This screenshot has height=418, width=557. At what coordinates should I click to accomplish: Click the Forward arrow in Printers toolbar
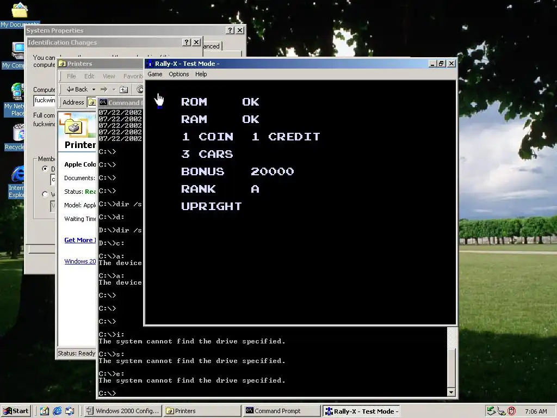coord(104,89)
